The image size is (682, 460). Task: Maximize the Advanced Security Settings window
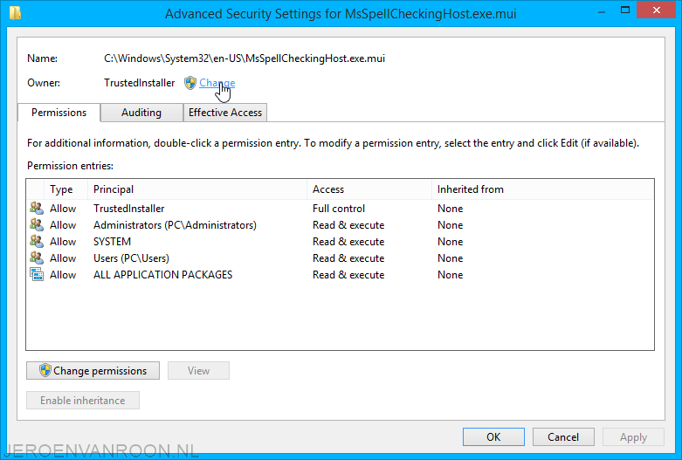[625, 10]
